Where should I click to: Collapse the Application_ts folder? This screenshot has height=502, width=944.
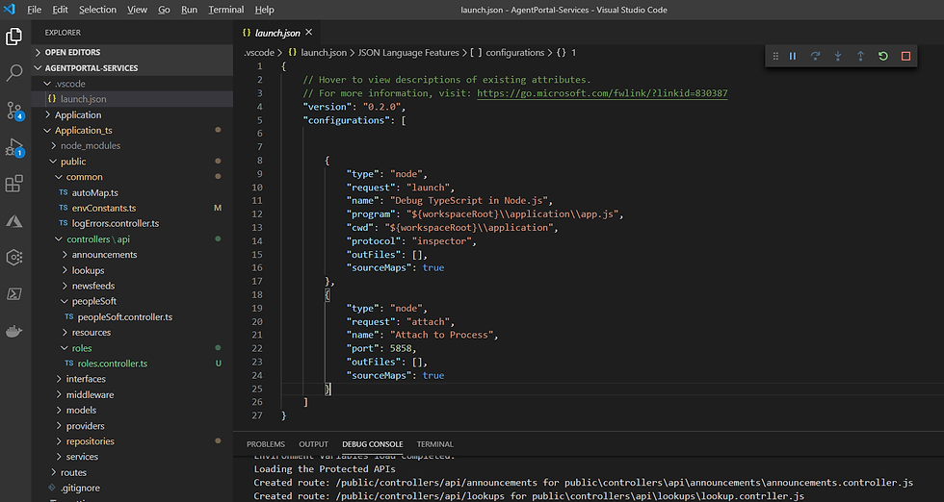[x=133, y=131]
